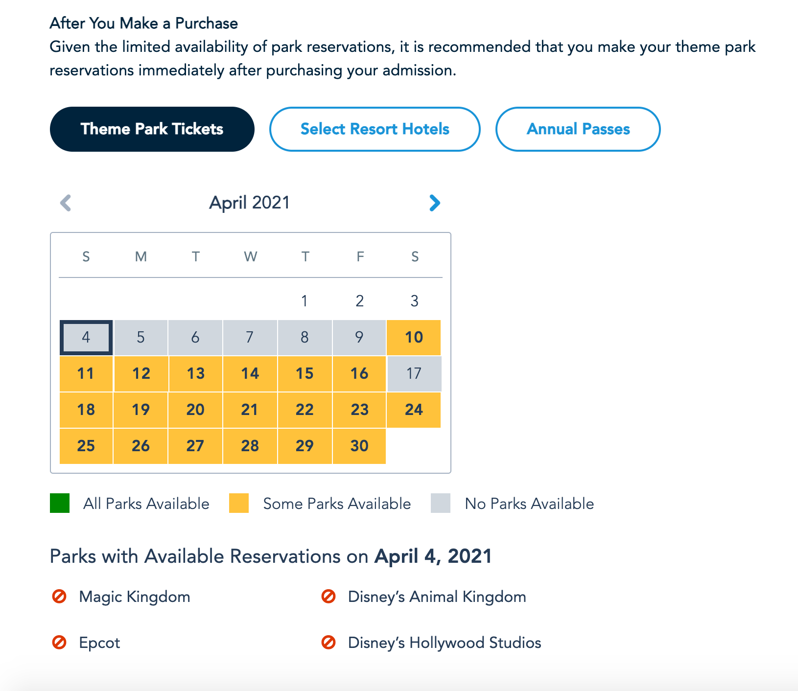This screenshot has height=691, width=798.
Task: Select the Theme Park Tickets tab
Action: [x=152, y=129]
